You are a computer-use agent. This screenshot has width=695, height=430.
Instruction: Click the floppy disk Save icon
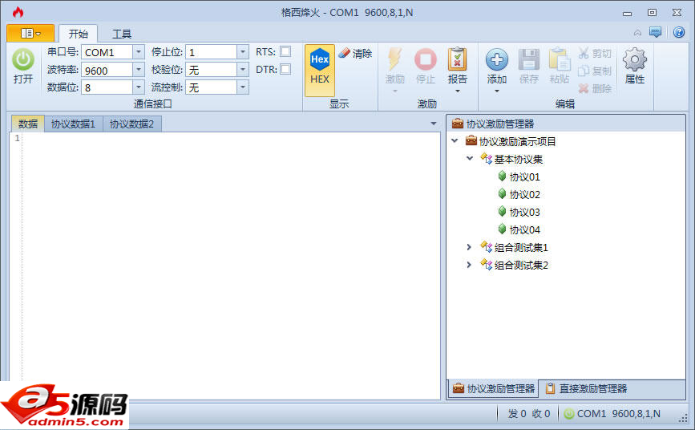(x=529, y=59)
